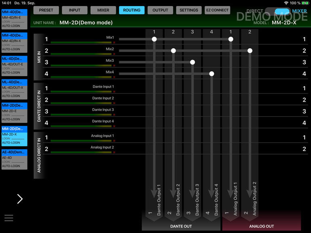
Task: Tap the battery status icon
Action: pyautogui.click(x=305, y=3)
